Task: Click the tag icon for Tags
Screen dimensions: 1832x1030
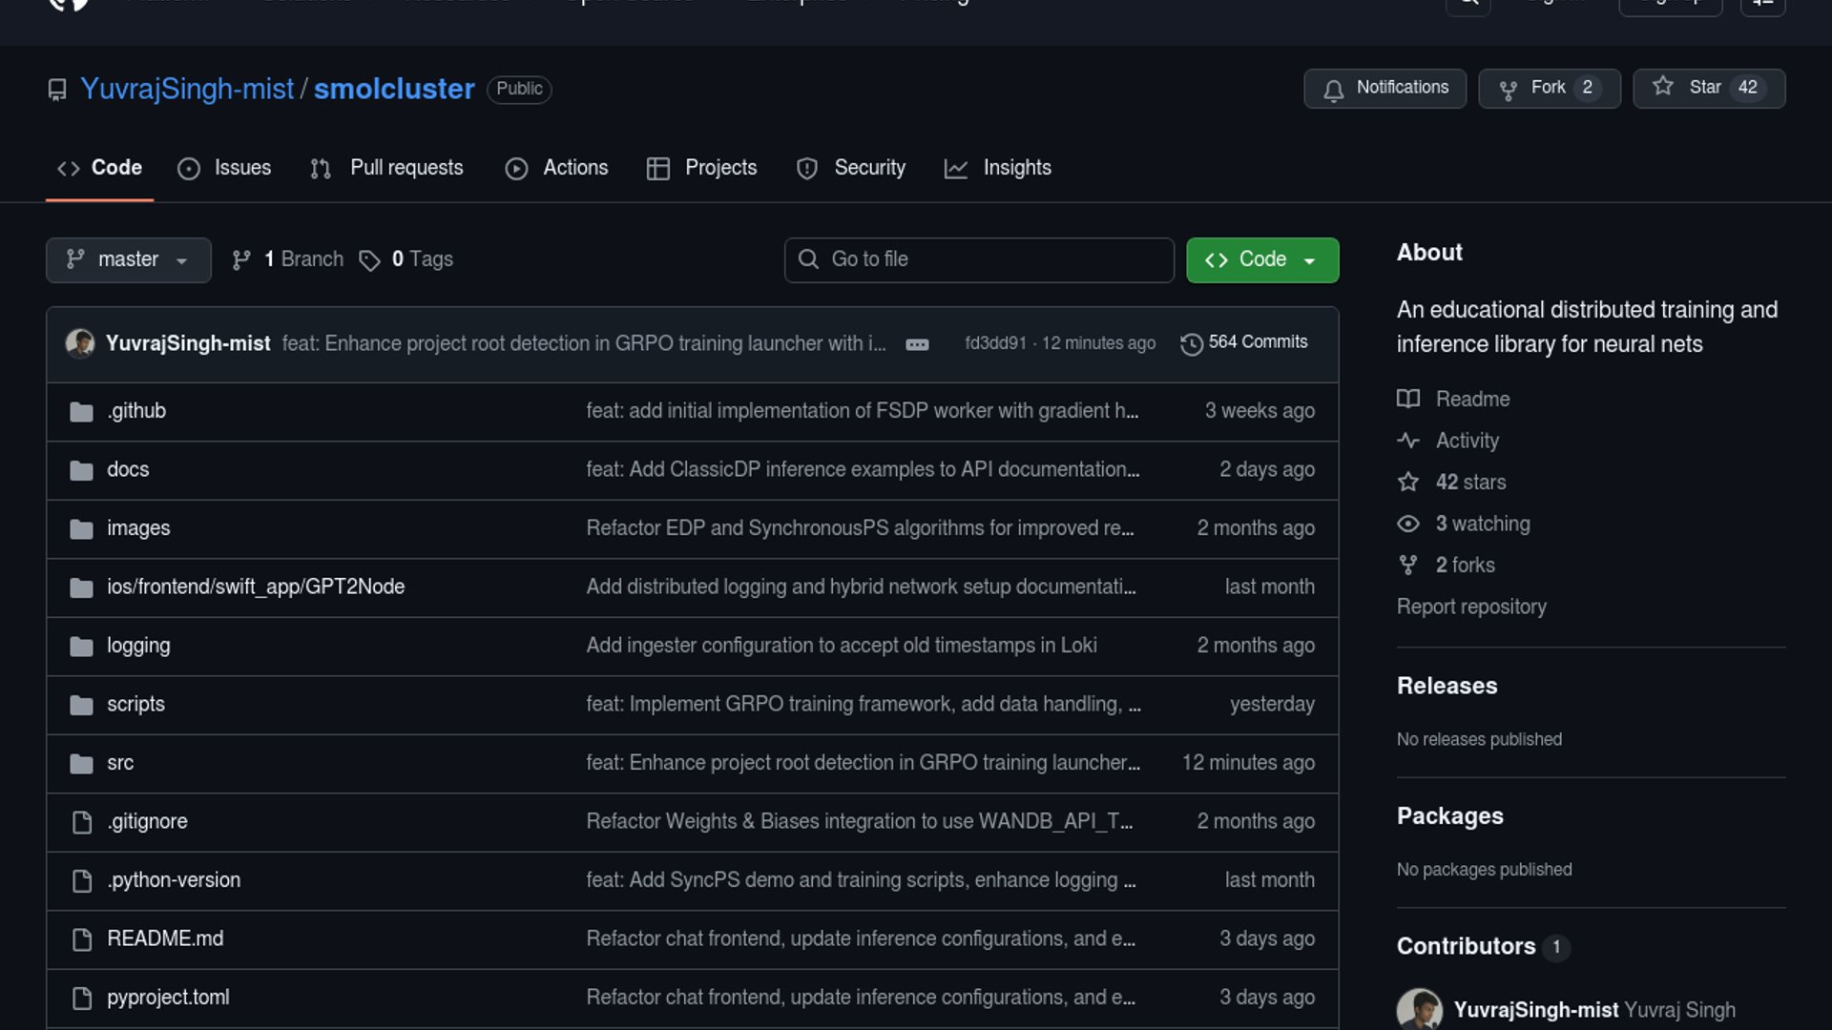Action: [x=369, y=260]
